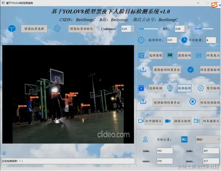This screenshot has height=171, width=221.
Task: Click the blue video file icon
Action: [x=141, y=88]
